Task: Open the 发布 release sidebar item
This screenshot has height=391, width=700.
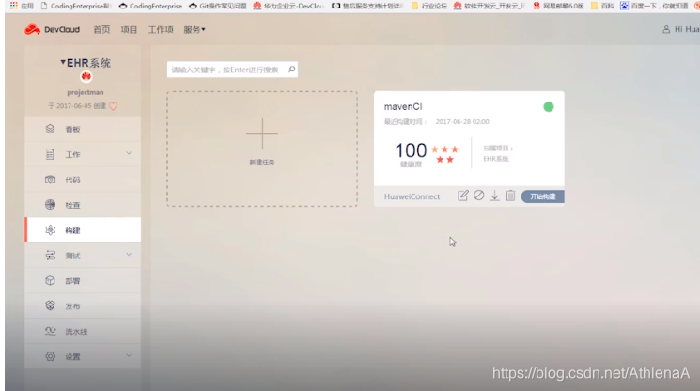Action: [83, 306]
